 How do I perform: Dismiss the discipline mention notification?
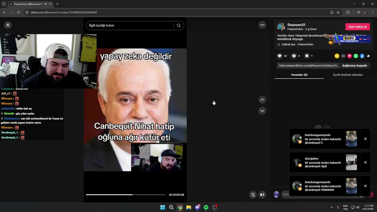pos(365,163)
